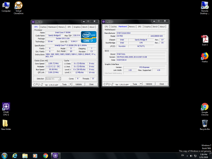Switch to Memory tab in left CPU-Z
Screen dimensions: 212x159
coord(62,27)
